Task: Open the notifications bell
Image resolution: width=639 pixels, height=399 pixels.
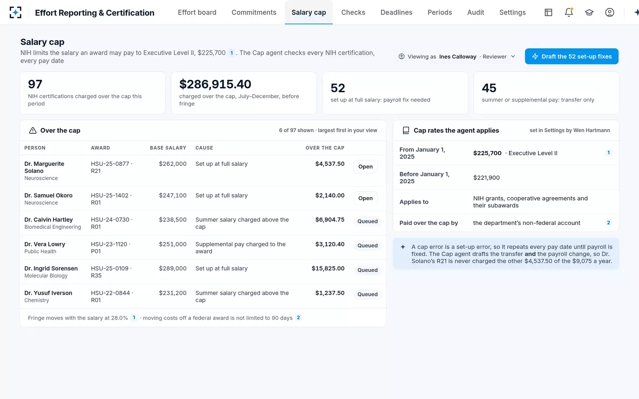Action: click(569, 12)
